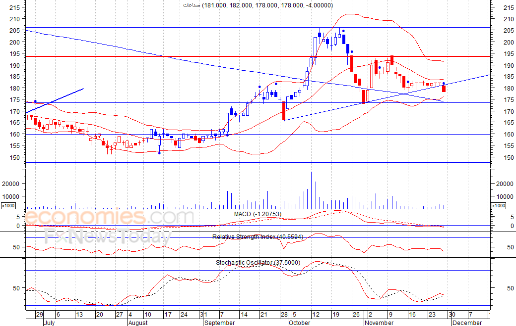Click the Relative Strength Index label

[258, 237]
